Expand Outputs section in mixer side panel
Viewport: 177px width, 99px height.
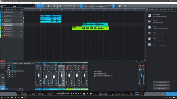pos(3,82)
